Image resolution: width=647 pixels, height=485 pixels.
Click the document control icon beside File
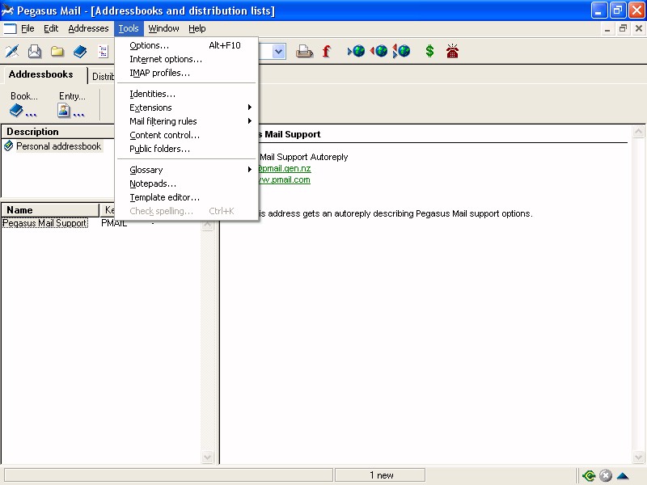click(x=10, y=28)
